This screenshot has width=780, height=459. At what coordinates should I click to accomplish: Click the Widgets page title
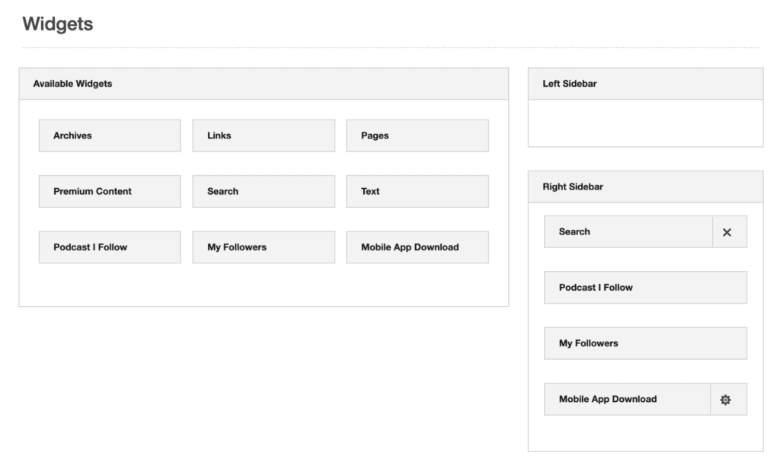tap(57, 24)
